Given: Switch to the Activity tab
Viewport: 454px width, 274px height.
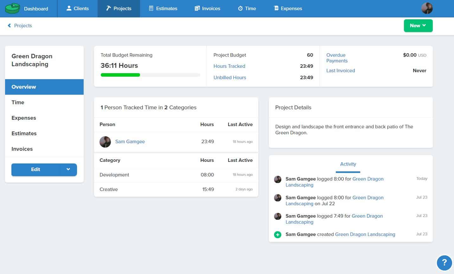Looking at the screenshot, I should point(348,164).
